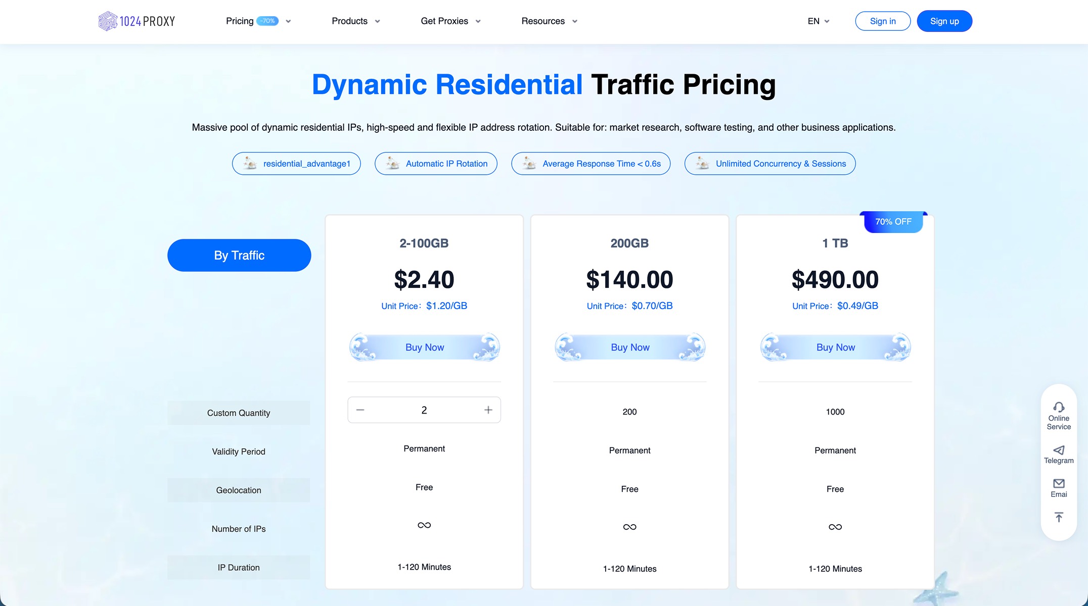Viewport: 1088px width, 606px height.
Task: Click Buy Now for 200GB plan
Action: pyautogui.click(x=630, y=347)
